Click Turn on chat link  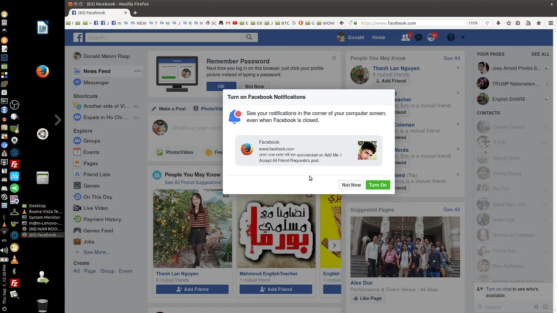click(x=499, y=289)
